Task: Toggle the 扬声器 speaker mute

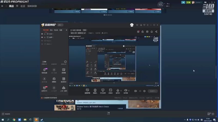Action: (126, 91)
